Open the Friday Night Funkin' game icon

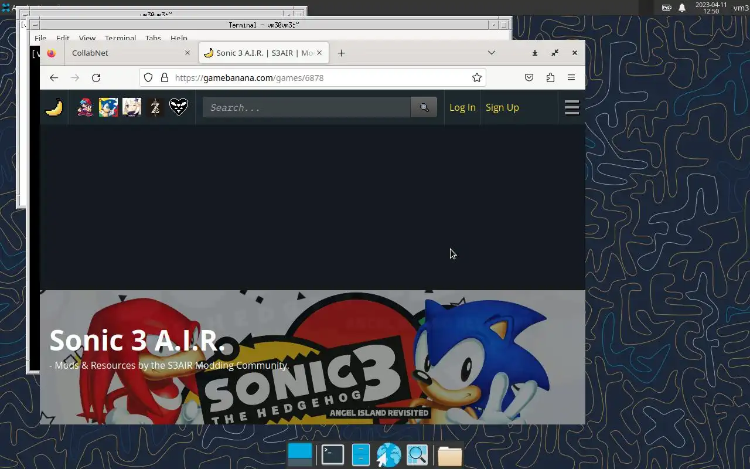tap(85, 107)
